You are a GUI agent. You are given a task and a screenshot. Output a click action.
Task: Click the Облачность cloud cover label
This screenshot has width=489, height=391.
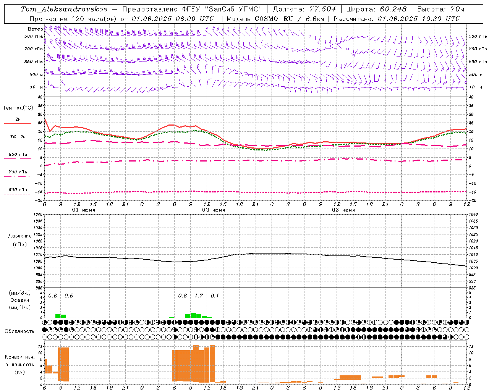[19, 331]
